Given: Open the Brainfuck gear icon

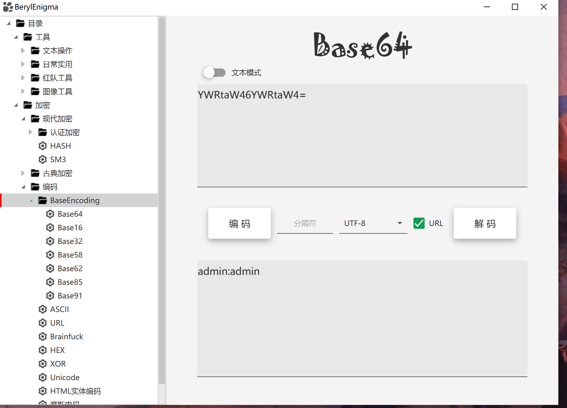Looking at the screenshot, I should tap(43, 336).
